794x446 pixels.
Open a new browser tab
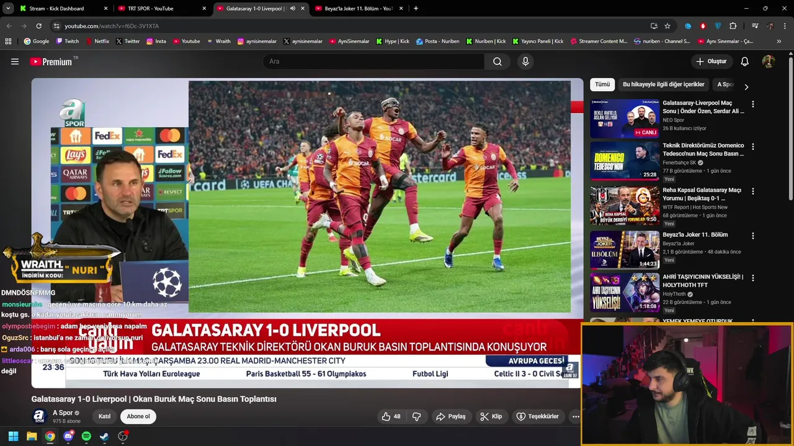tap(416, 9)
